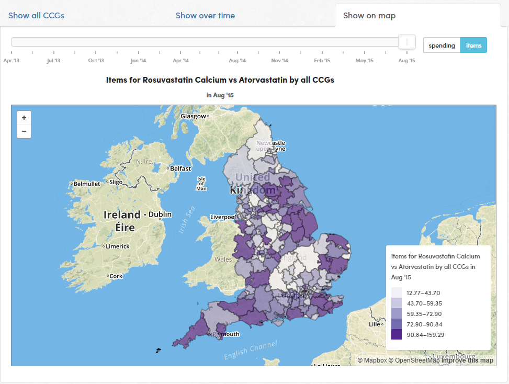Image resolution: width=509 pixels, height=384 pixels.
Task: Pause the timeline animation playback
Action: (x=406, y=41)
